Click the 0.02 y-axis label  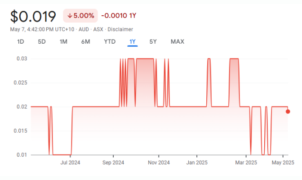pos(22,107)
